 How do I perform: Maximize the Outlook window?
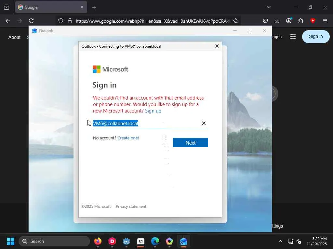click(x=249, y=31)
